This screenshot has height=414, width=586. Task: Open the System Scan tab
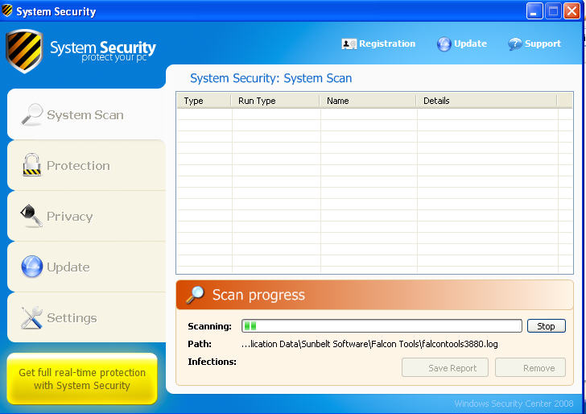click(86, 114)
